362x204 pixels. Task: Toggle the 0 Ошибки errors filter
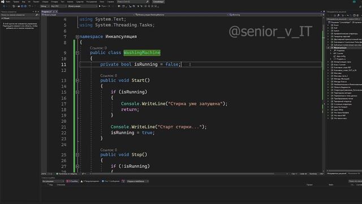pyautogui.click(x=72, y=181)
